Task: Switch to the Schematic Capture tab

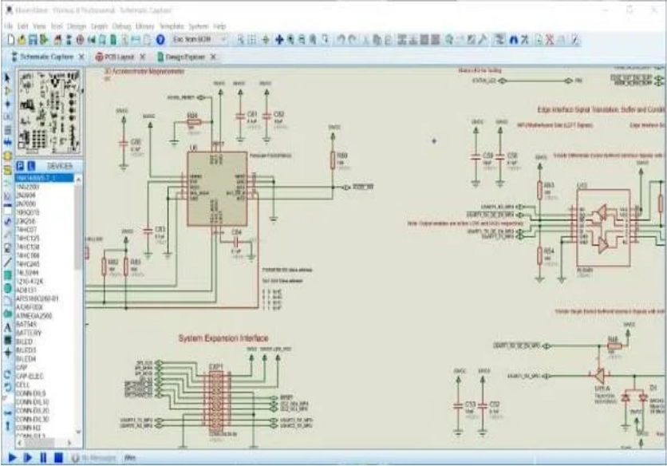Action: [47, 57]
